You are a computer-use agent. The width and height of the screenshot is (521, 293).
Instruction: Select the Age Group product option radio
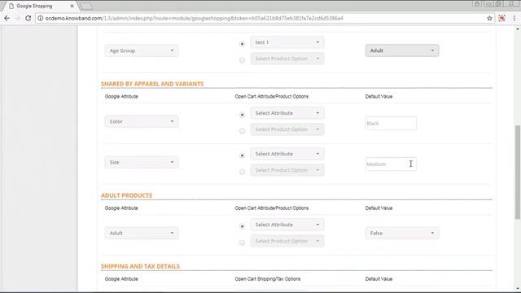click(x=243, y=60)
